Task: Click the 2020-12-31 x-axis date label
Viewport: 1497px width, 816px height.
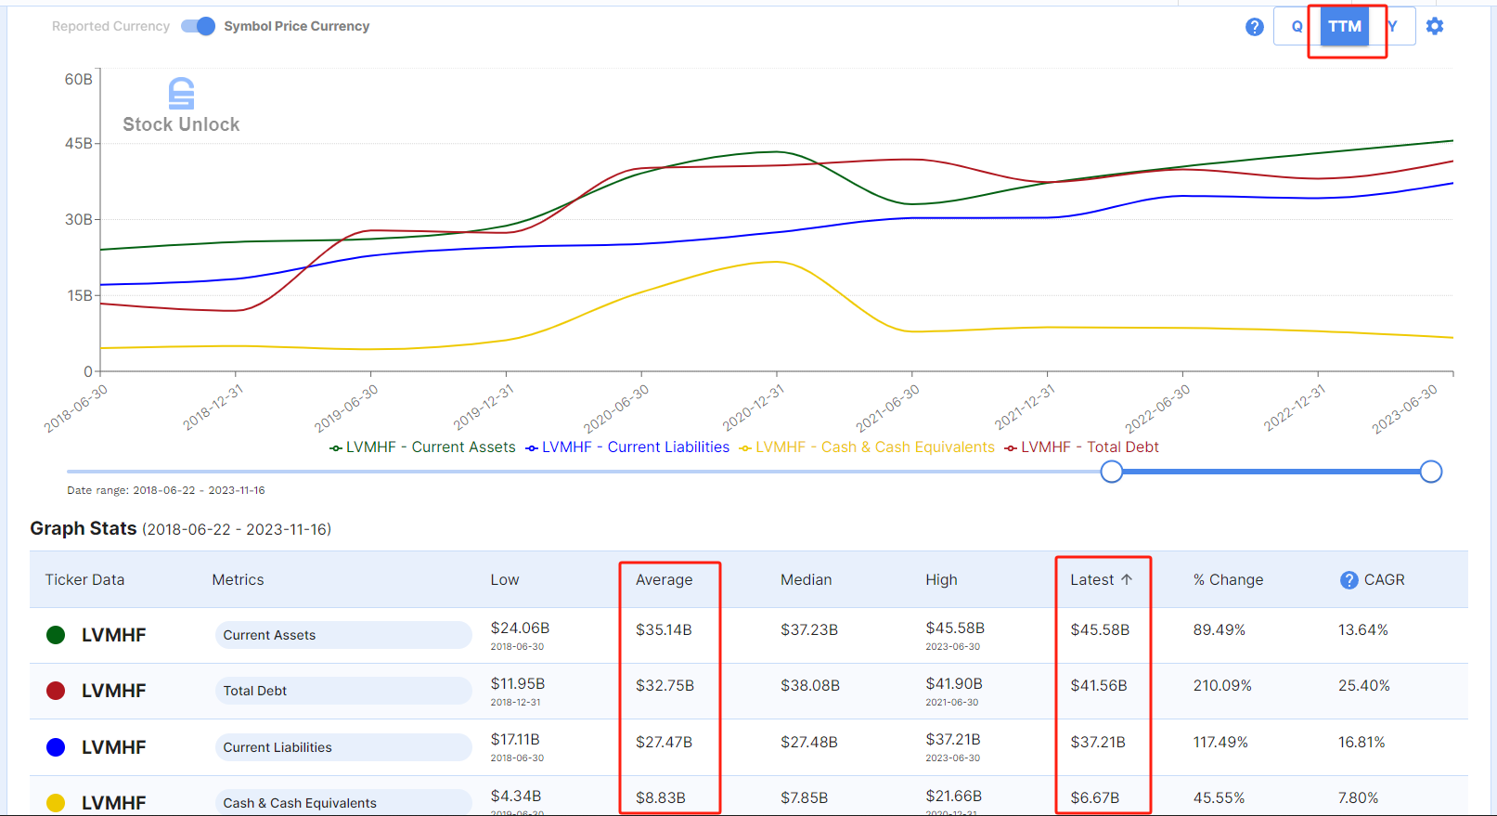Action: 753,407
